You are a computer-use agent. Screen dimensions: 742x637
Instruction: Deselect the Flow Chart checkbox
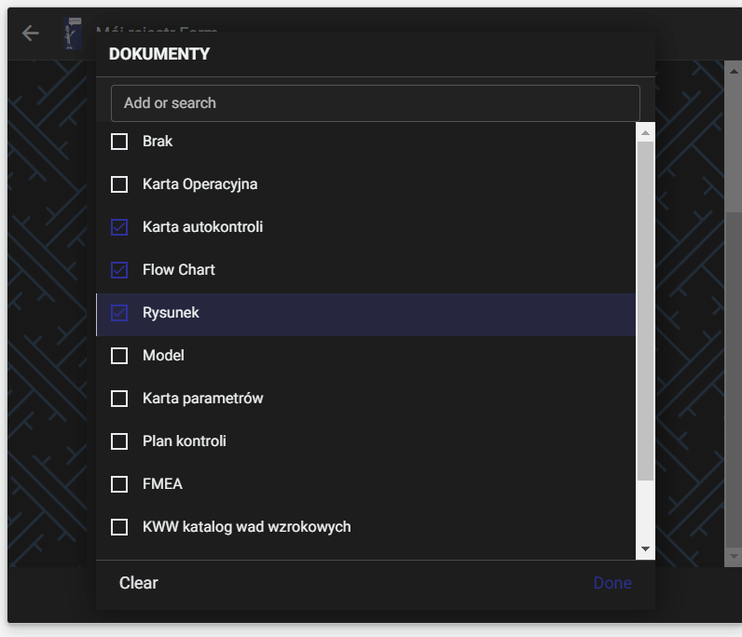click(x=119, y=270)
